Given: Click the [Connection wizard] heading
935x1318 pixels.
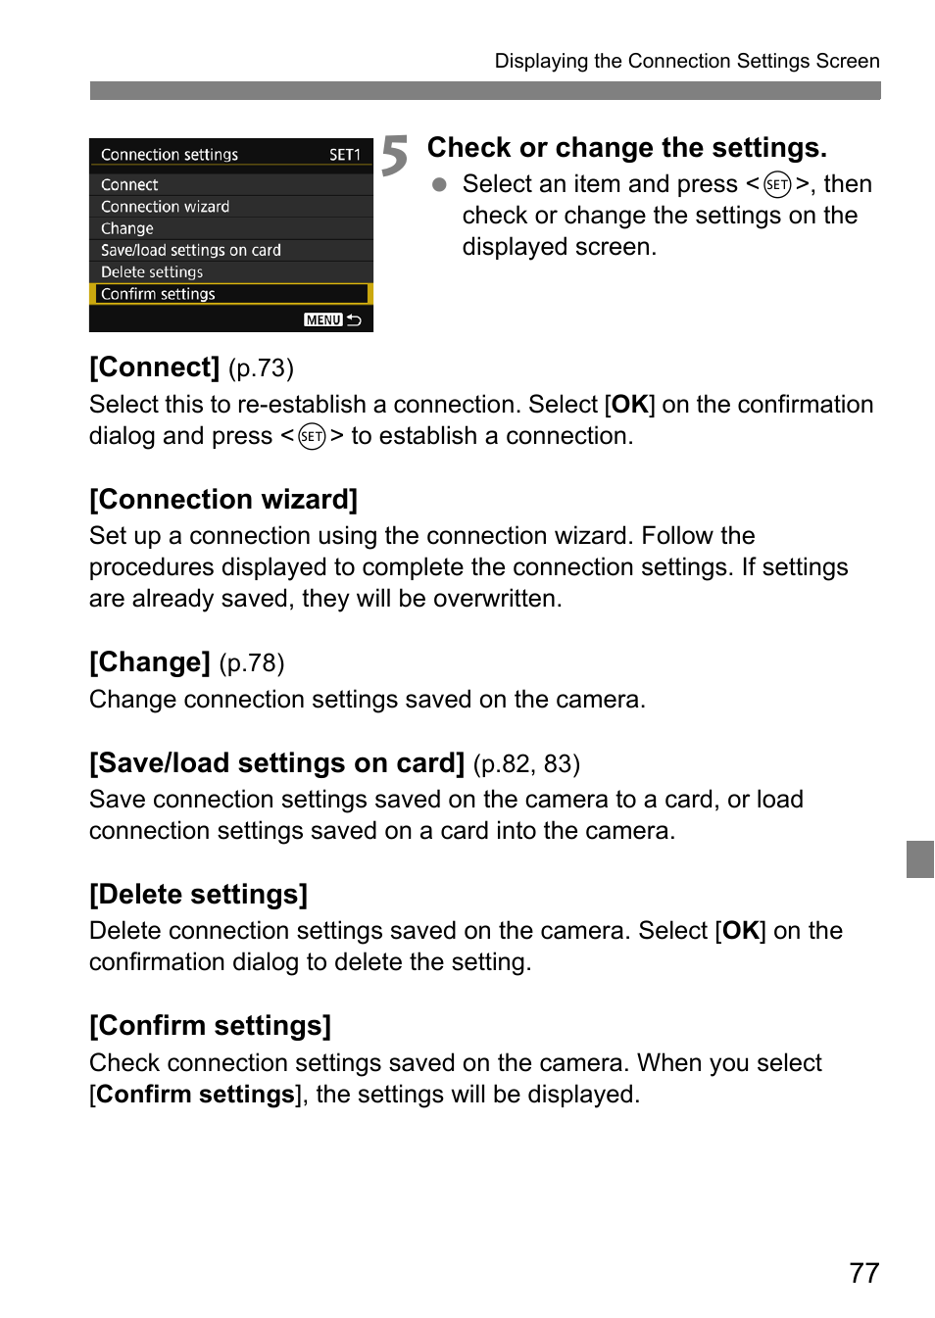Looking at the screenshot, I should (x=223, y=500).
